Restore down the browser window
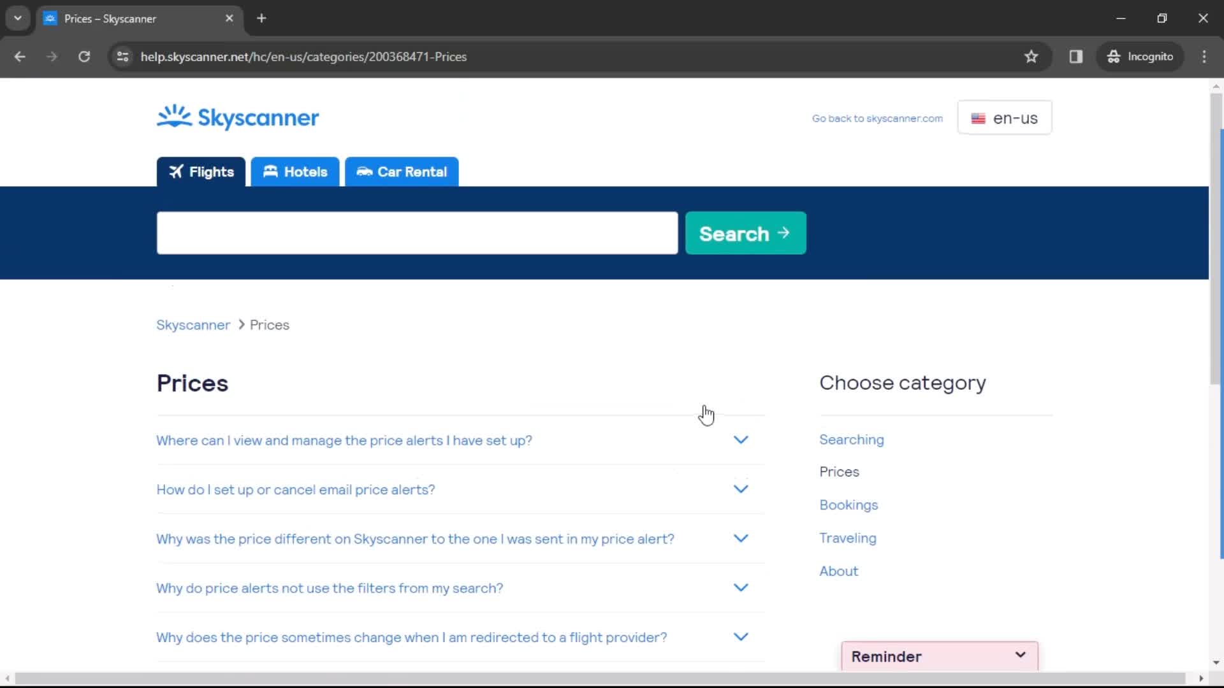Screen dimensions: 1224x688 (1162, 18)
